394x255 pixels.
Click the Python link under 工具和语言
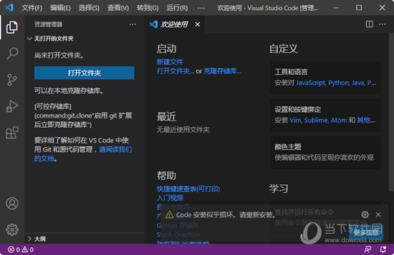[338, 83]
